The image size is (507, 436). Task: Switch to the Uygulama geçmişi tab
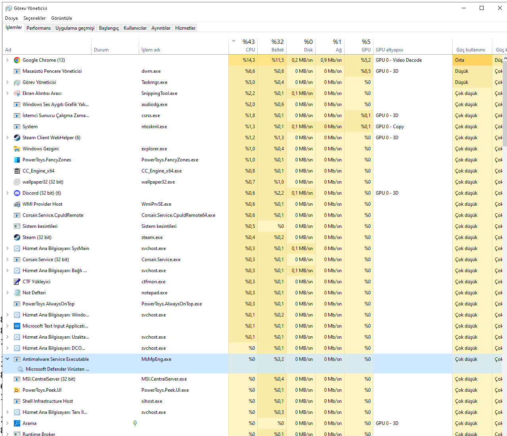click(75, 28)
